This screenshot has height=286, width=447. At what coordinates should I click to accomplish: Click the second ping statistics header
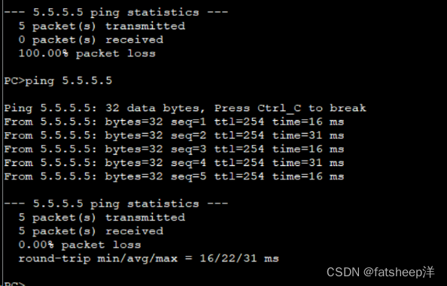pyautogui.click(x=116, y=203)
